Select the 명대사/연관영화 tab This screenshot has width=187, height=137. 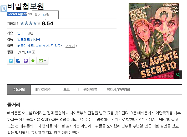118,90
